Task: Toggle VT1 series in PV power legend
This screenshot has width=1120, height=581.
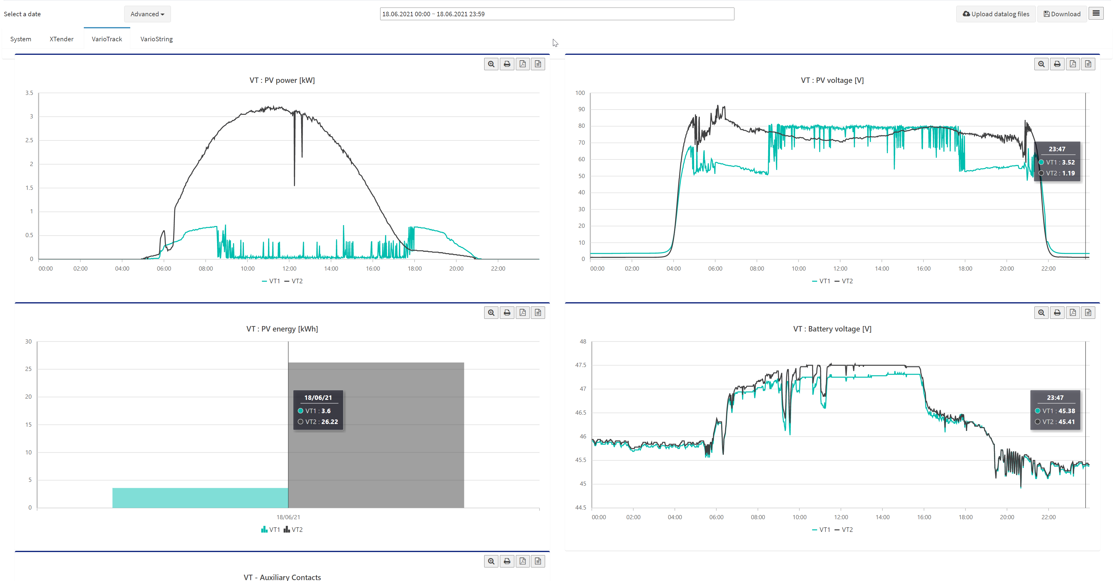Action: click(x=271, y=281)
